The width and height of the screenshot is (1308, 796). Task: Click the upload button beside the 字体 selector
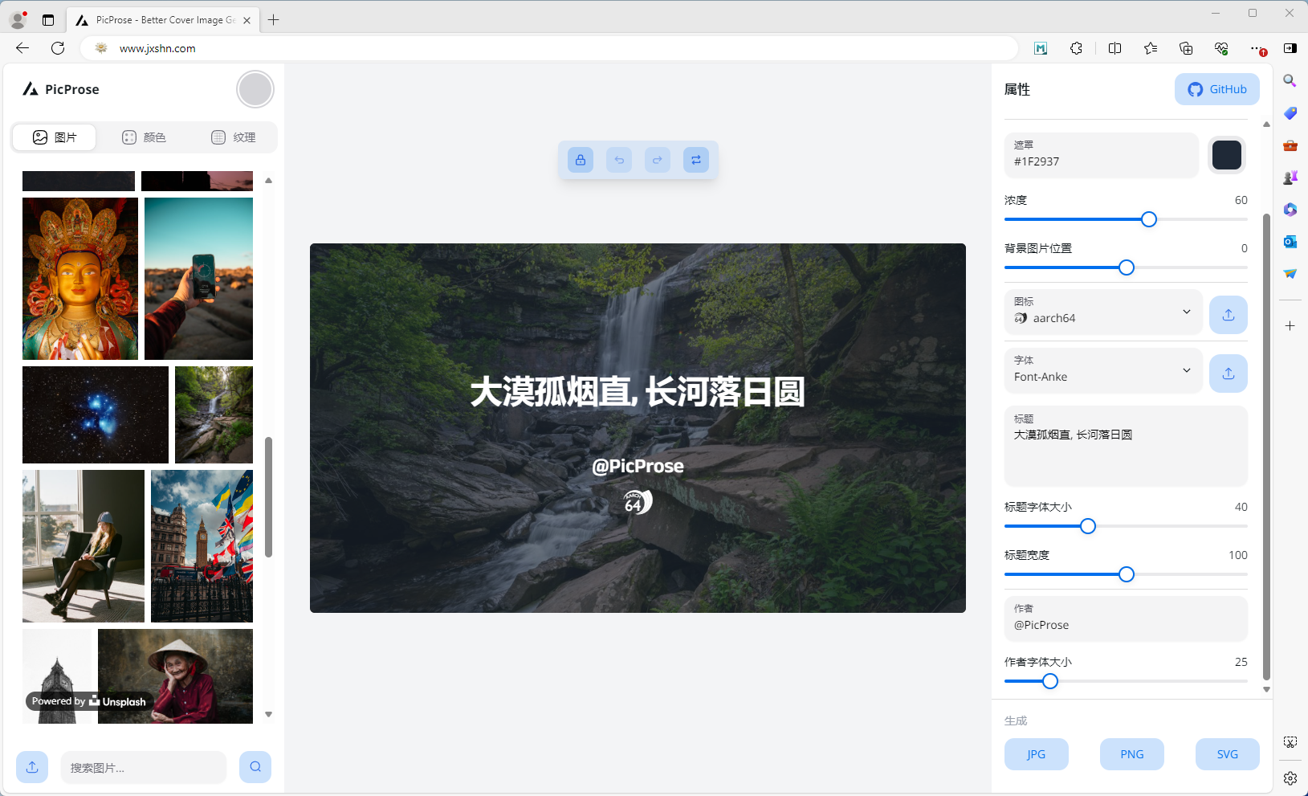pos(1228,374)
